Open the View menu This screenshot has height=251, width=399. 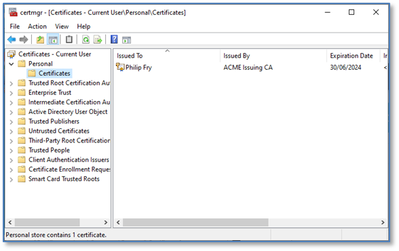(x=62, y=26)
